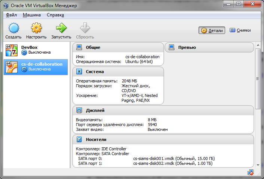Click the Система section chip icon
Screen dimensions: 264x179
(79, 72)
